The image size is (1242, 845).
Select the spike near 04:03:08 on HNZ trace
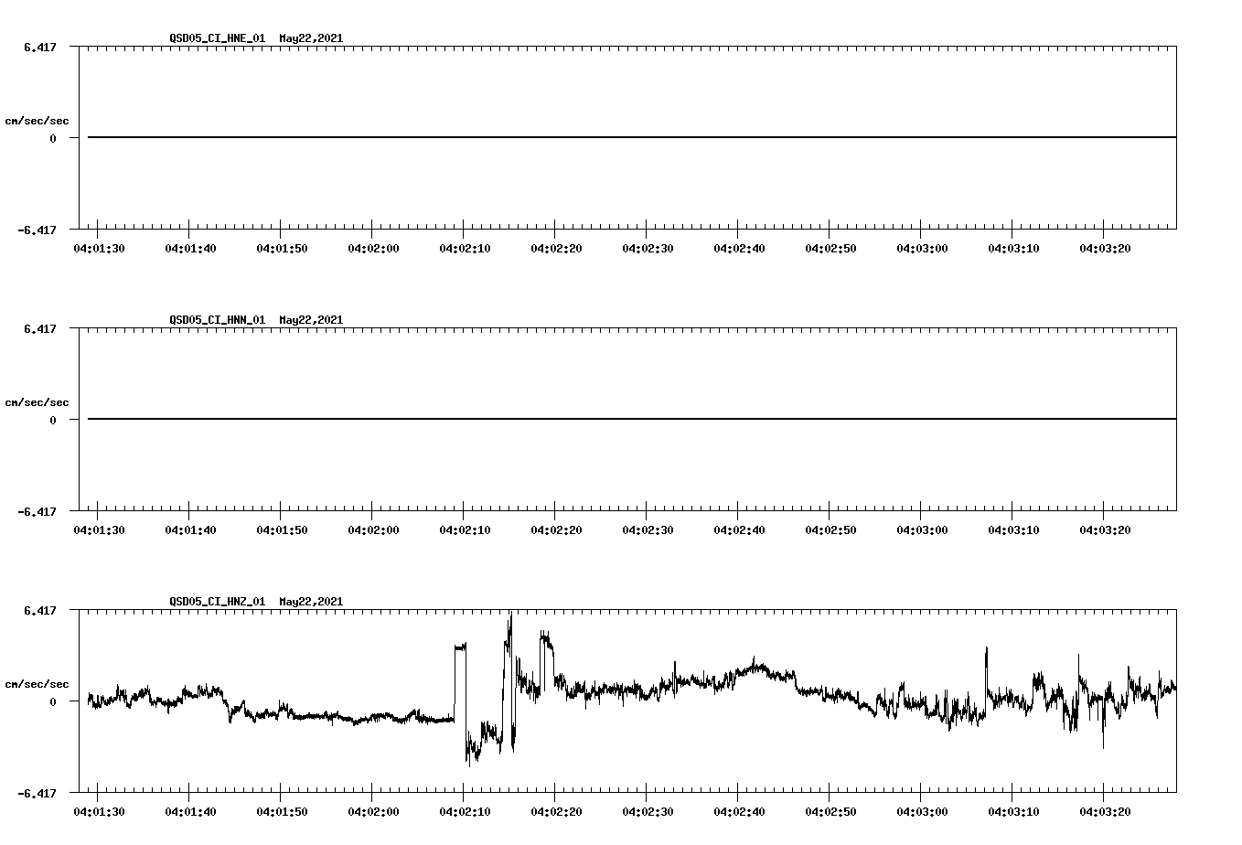[x=986, y=658]
